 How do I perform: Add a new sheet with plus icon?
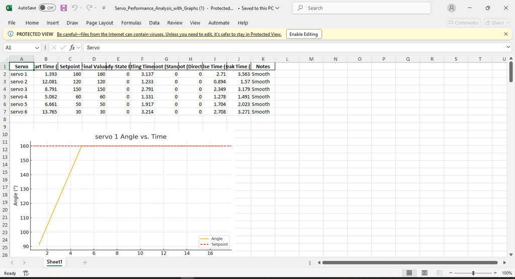[85, 262]
